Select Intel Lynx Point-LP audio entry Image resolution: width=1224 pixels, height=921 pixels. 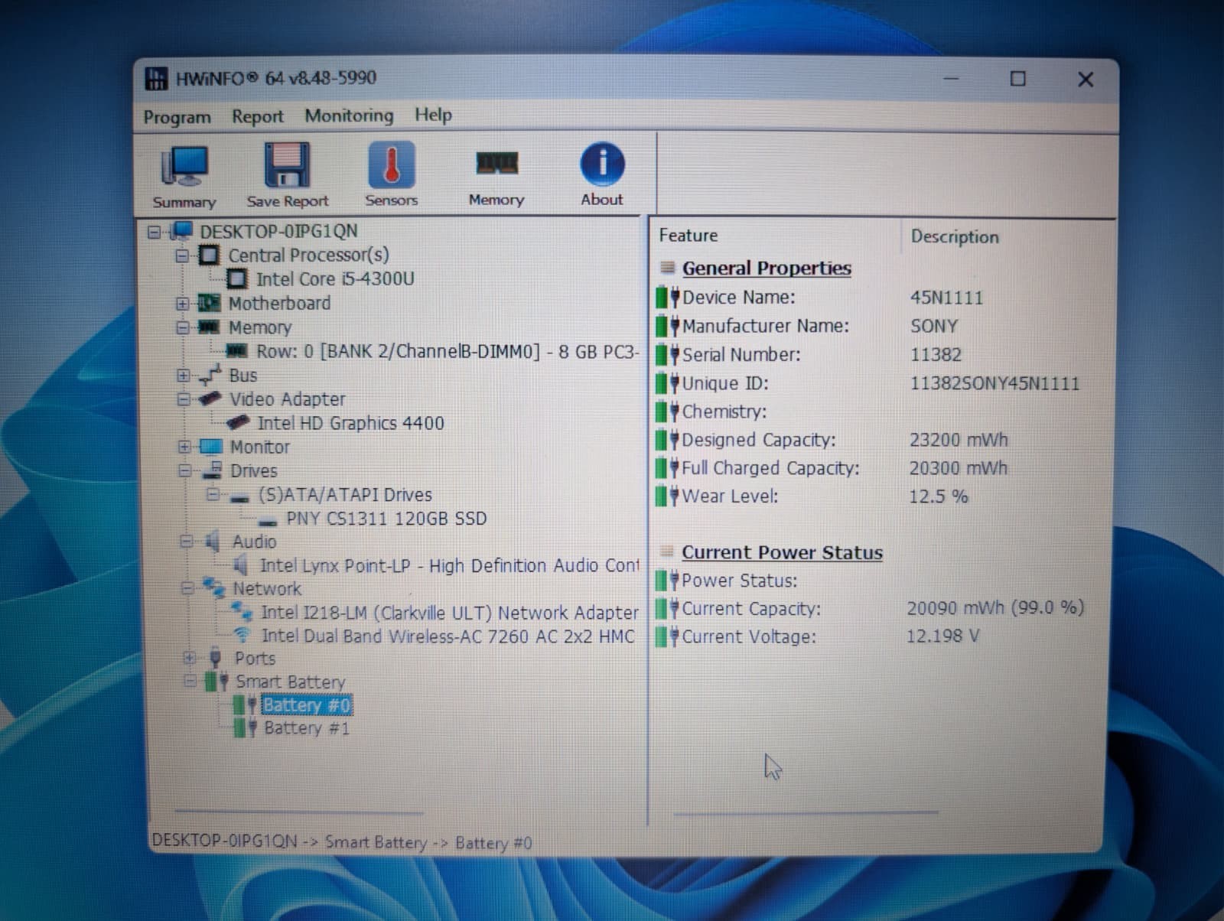pos(449,565)
